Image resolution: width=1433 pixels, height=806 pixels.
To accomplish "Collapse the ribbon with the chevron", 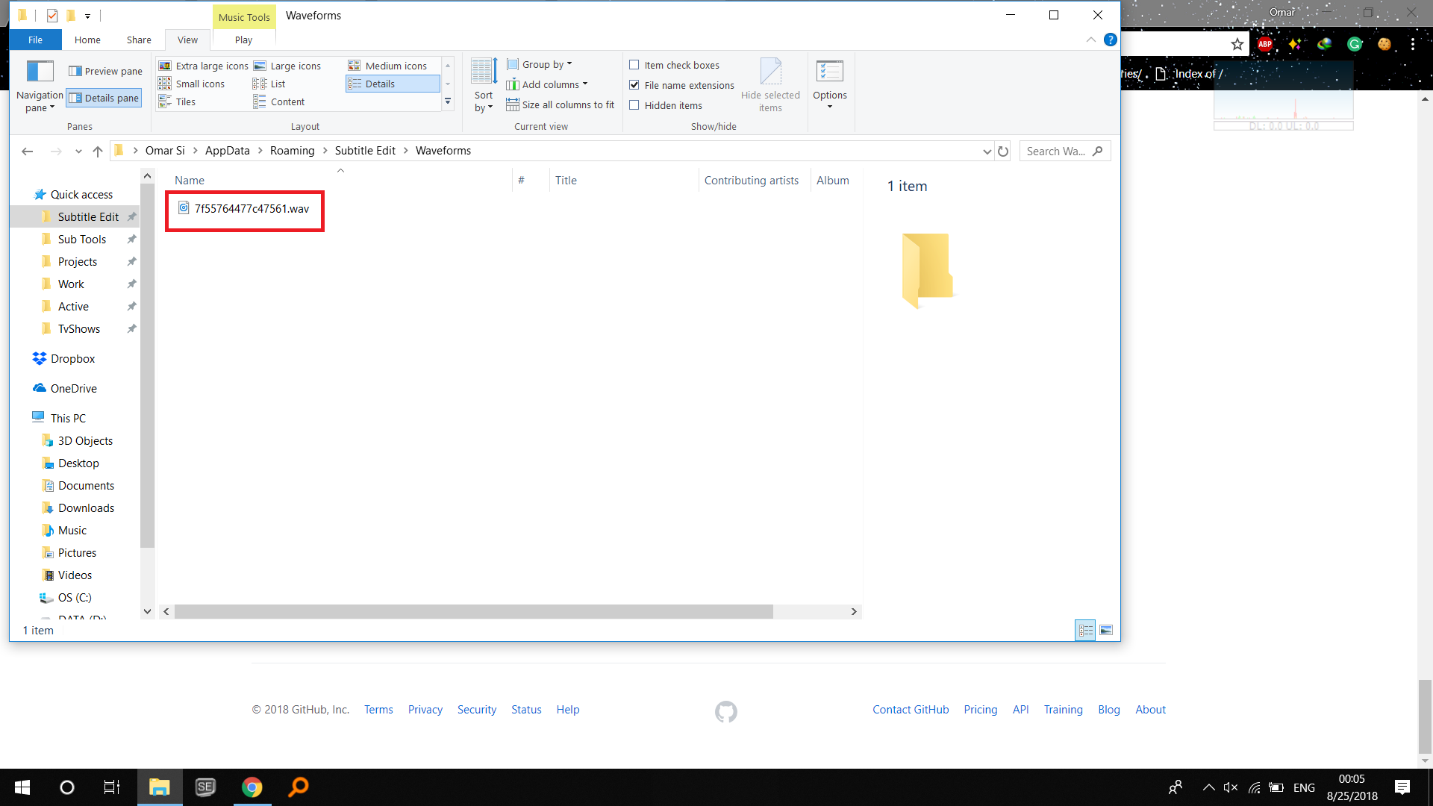I will coord(1091,40).
